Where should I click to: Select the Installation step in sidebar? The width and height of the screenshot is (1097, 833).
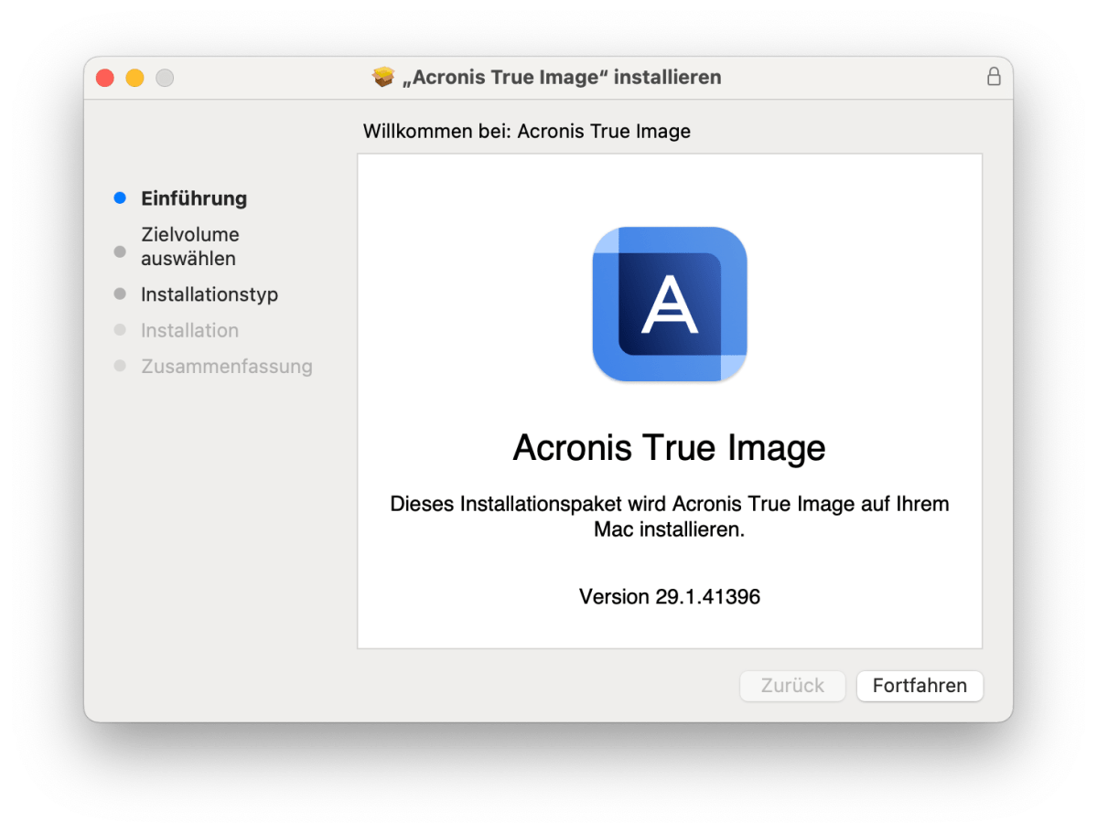click(x=189, y=330)
